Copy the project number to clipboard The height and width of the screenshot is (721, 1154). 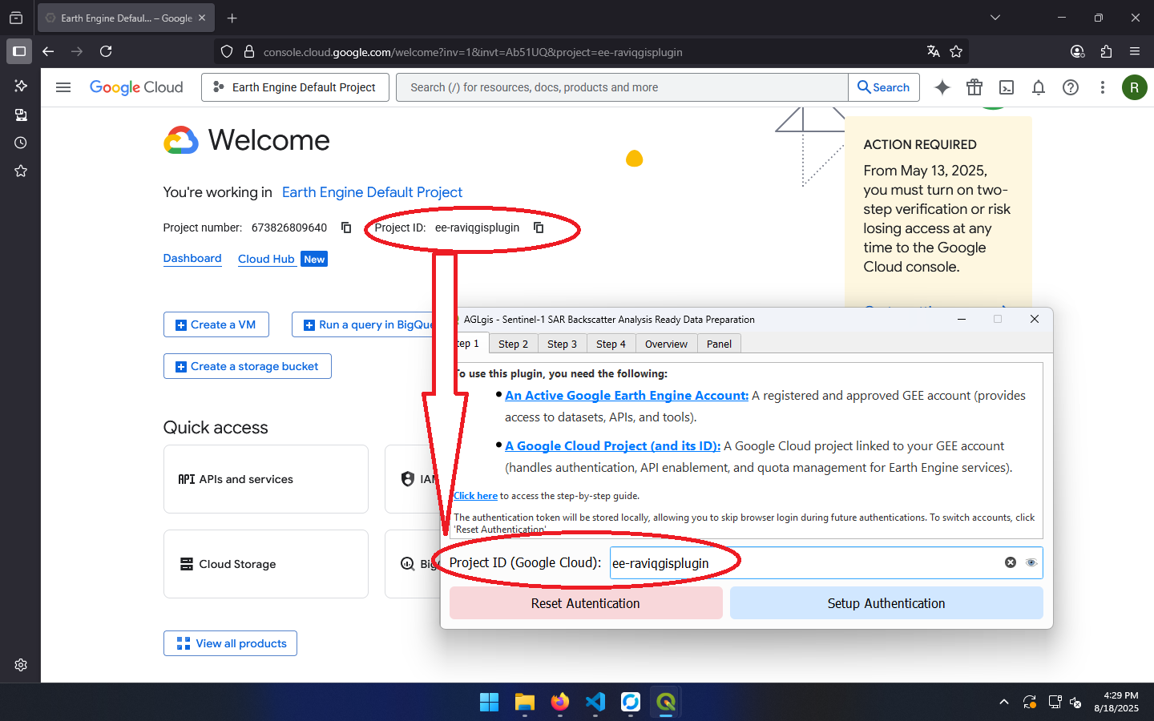[x=346, y=228]
